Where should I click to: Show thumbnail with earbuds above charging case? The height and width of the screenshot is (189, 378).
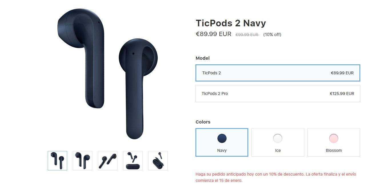133,161
